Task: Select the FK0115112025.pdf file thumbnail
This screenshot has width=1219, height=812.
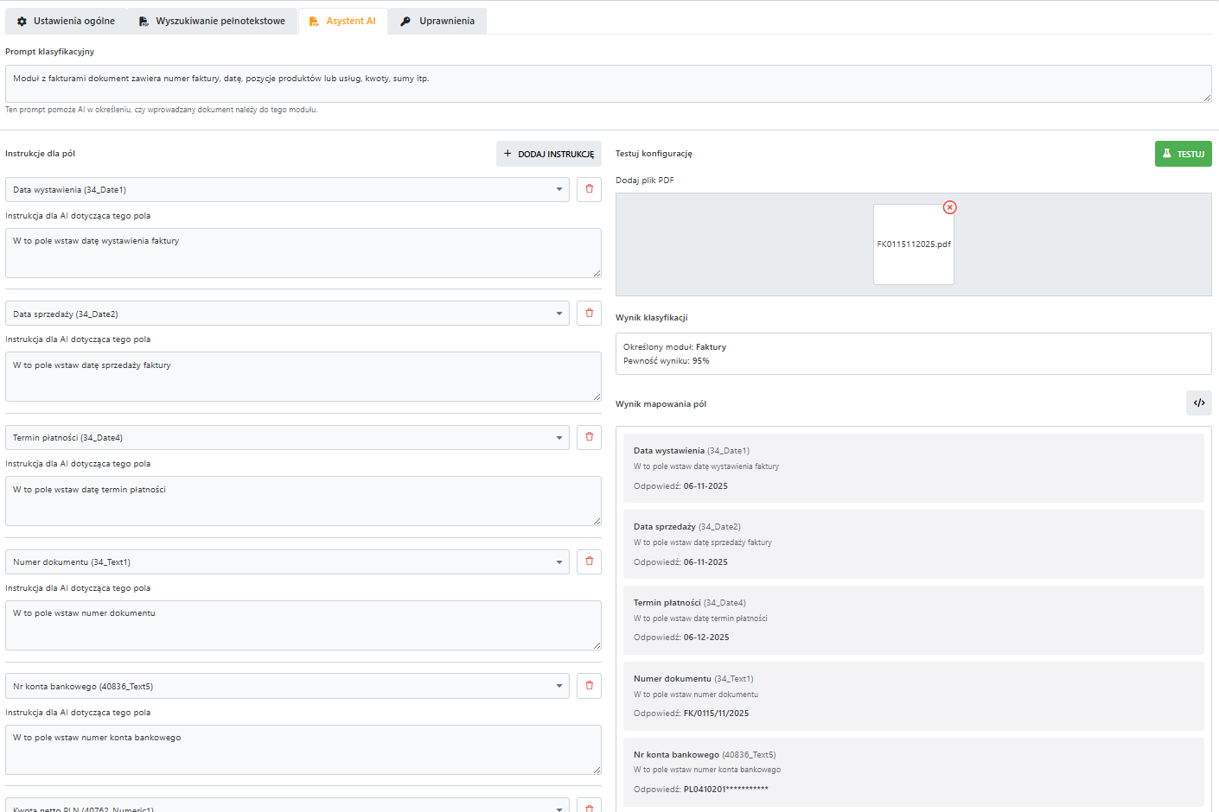Action: 914,244
